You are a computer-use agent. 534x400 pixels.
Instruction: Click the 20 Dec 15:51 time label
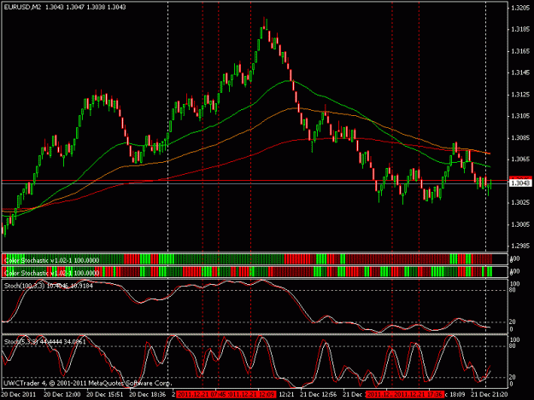click(105, 395)
